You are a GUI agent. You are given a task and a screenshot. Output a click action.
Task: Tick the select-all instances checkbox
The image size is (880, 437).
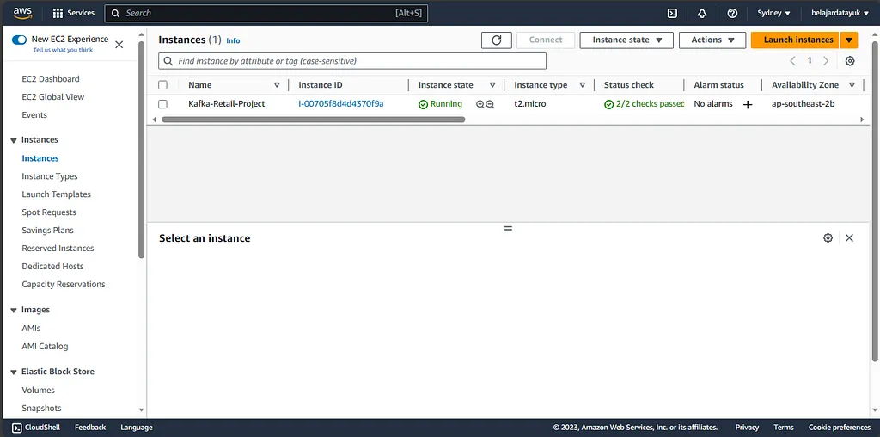pos(162,85)
